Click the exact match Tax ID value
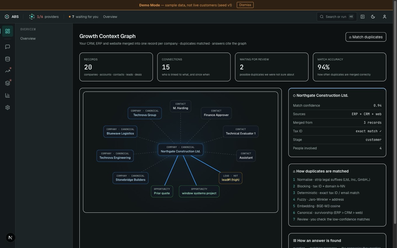The image size is (397, 248). tap(368, 131)
